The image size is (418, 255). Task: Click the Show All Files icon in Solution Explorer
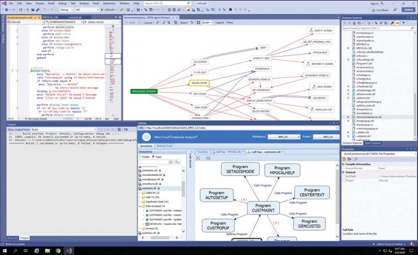coord(386,23)
